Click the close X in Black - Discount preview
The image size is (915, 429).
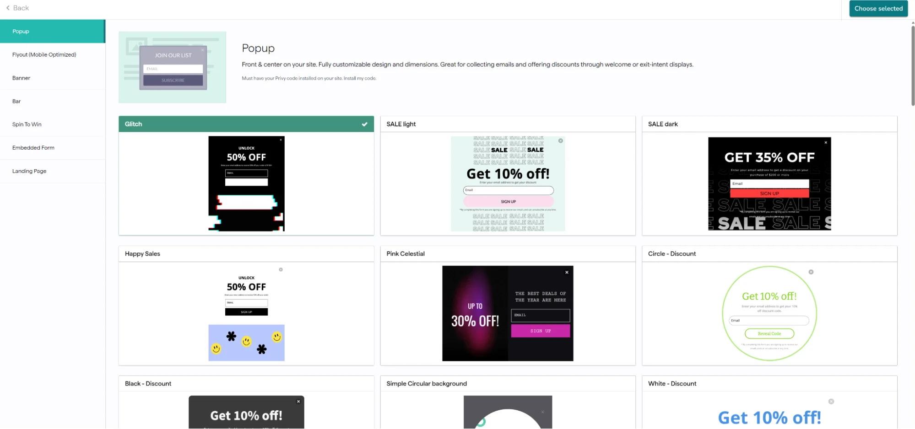298,402
